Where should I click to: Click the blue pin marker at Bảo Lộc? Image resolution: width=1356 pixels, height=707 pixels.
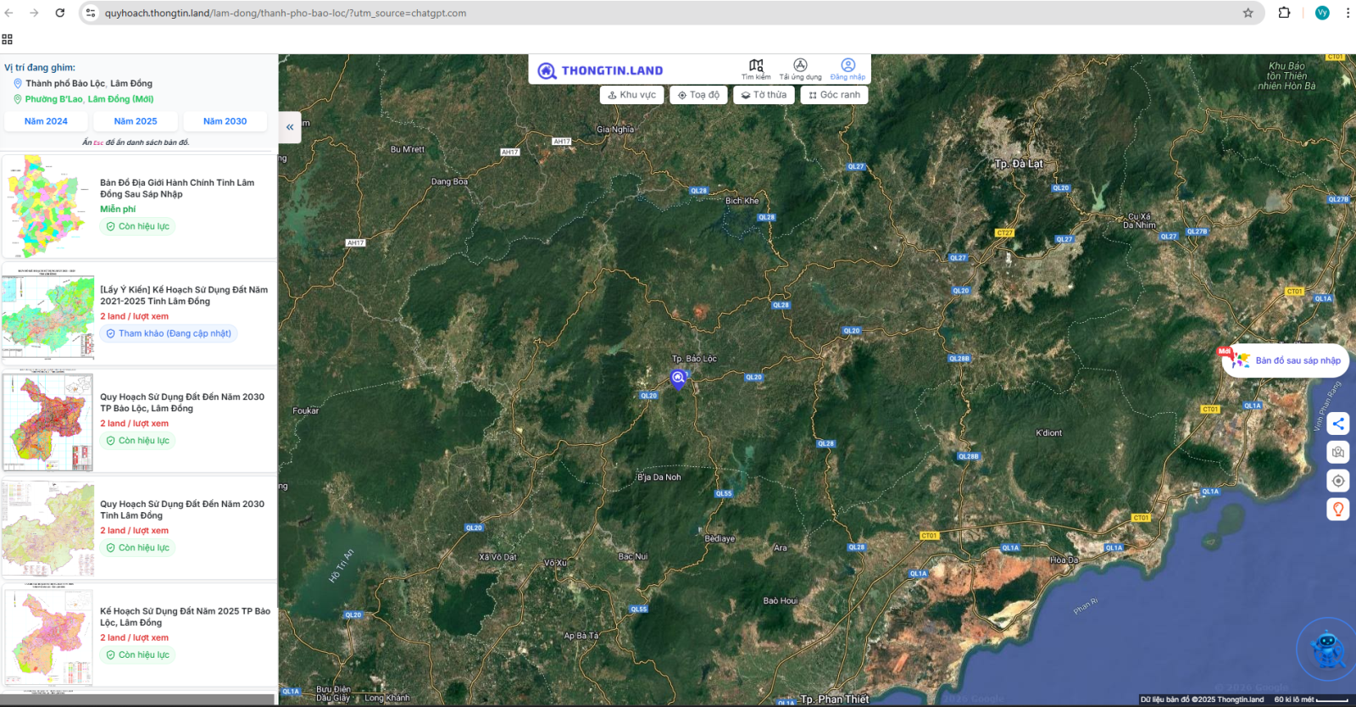pos(677,379)
